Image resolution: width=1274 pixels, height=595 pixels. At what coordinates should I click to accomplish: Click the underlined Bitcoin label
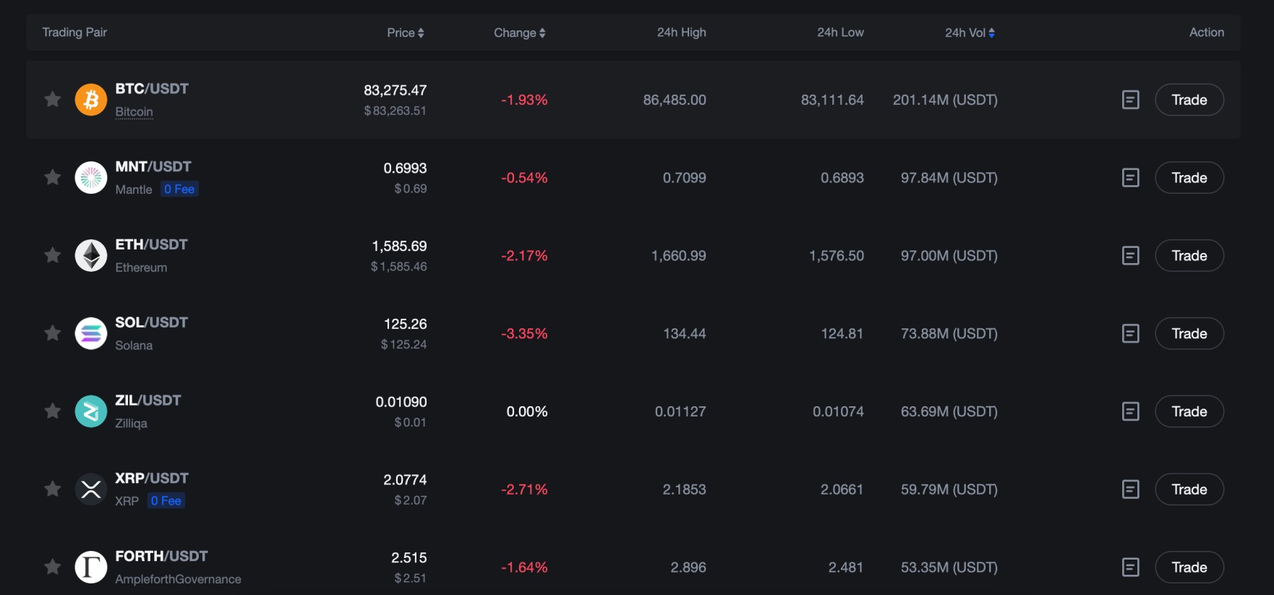[x=134, y=111]
